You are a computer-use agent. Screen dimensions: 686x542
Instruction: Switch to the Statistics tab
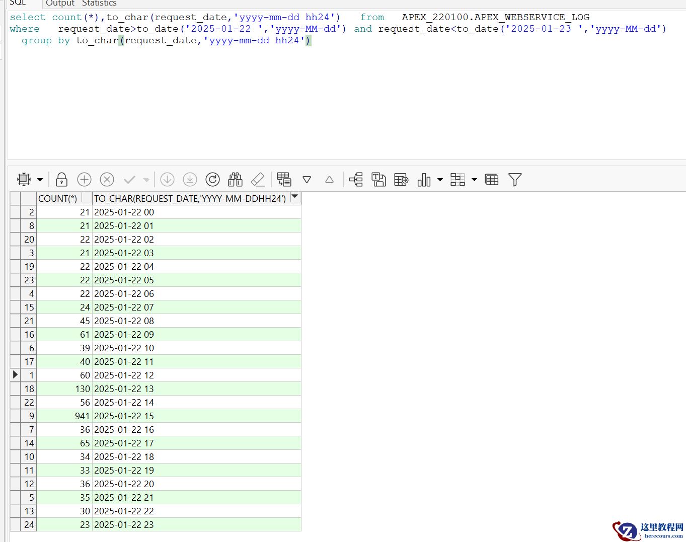coord(99,4)
